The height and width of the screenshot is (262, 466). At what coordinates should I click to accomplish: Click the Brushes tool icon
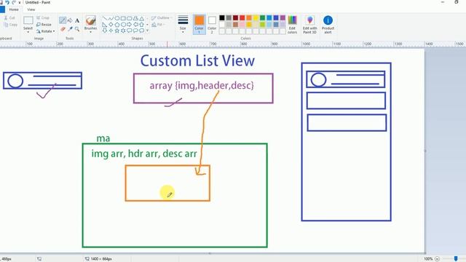point(90,20)
